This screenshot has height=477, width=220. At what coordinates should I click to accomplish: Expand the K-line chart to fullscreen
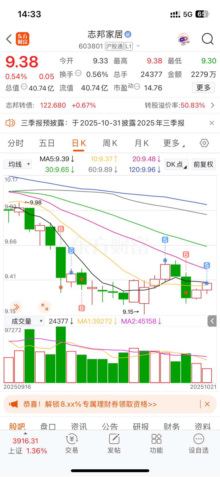tap(45, 307)
